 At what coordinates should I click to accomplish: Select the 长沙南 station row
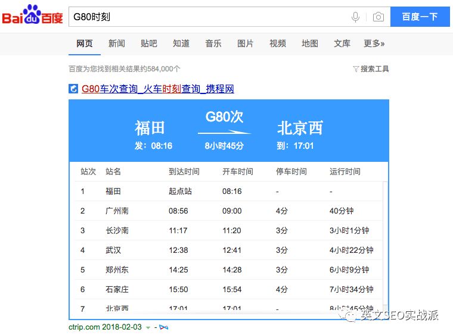point(228,230)
